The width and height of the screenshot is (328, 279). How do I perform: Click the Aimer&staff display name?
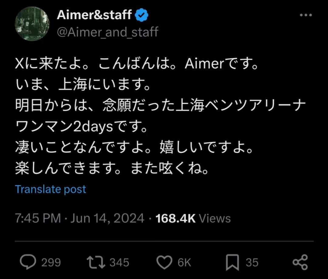pyautogui.click(x=94, y=15)
